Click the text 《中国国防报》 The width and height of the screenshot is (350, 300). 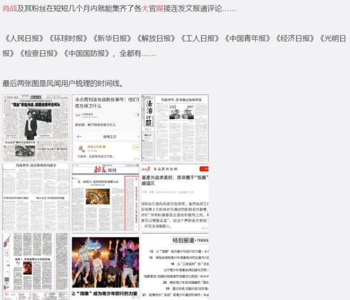[86, 53]
